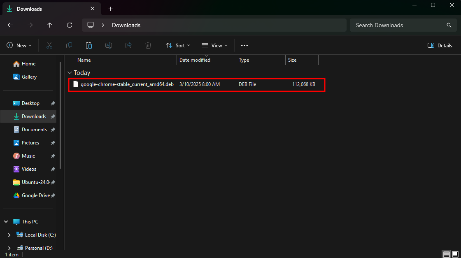Sort by Date modified column header
Image resolution: width=461 pixels, height=258 pixels.
pyautogui.click(x=195, y=60)
